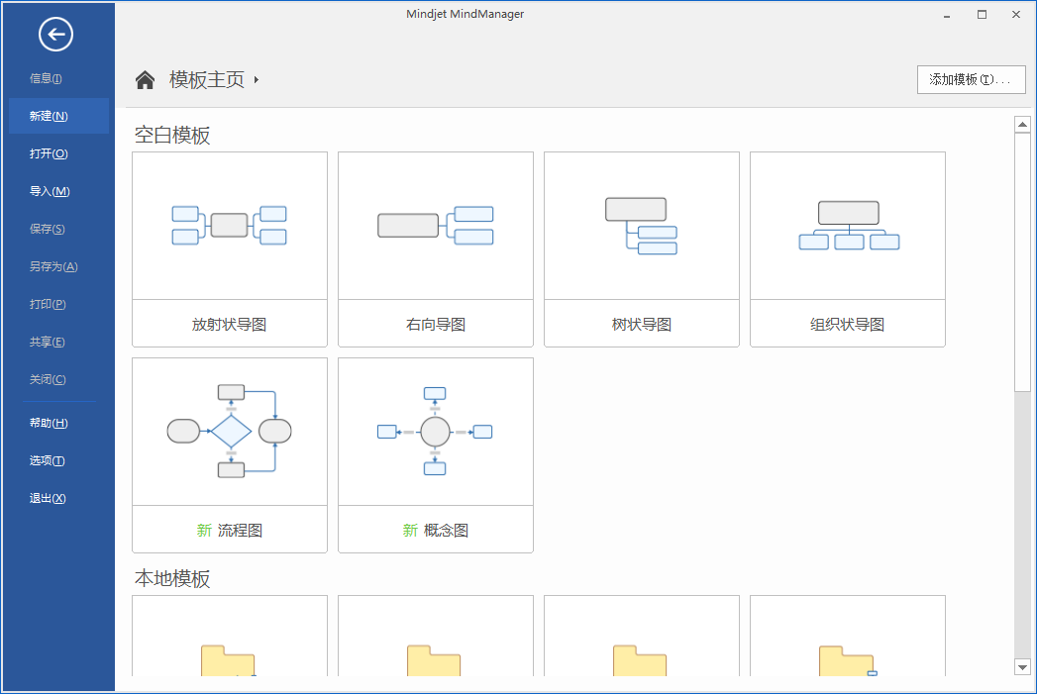This screenshot has width=1037, height=694.
Task: Pick the 概念图 concept map template image
Action: [x=435, y=431]
